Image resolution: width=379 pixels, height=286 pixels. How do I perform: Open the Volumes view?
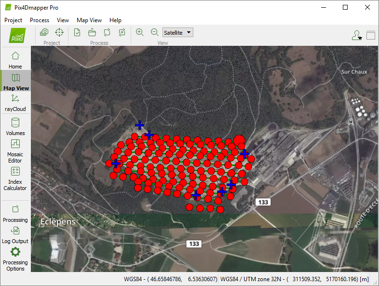point(15,126)
